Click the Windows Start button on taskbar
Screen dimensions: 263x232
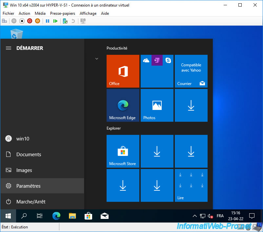pyautogui.click(x=8, y=216)
